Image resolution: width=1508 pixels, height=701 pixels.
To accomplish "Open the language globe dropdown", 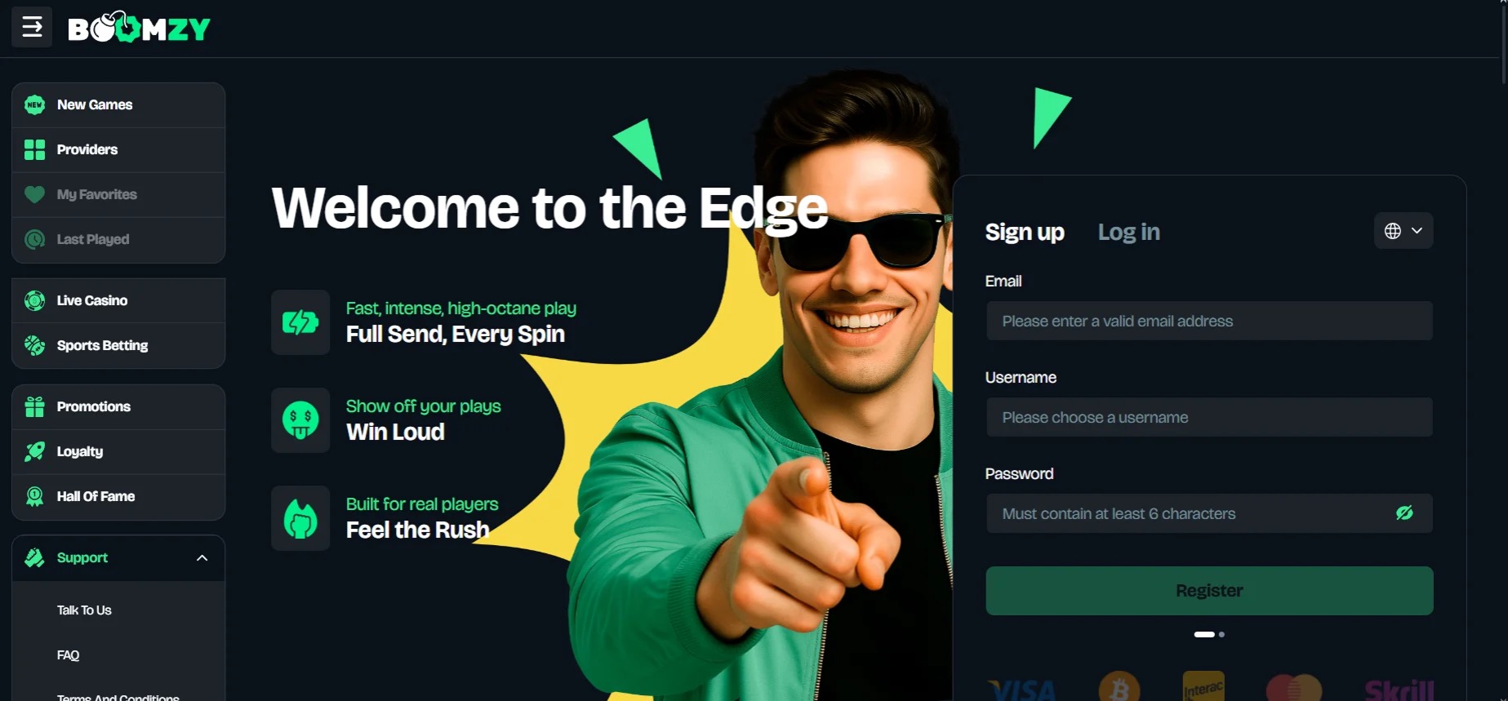I will coord(1403,231).
